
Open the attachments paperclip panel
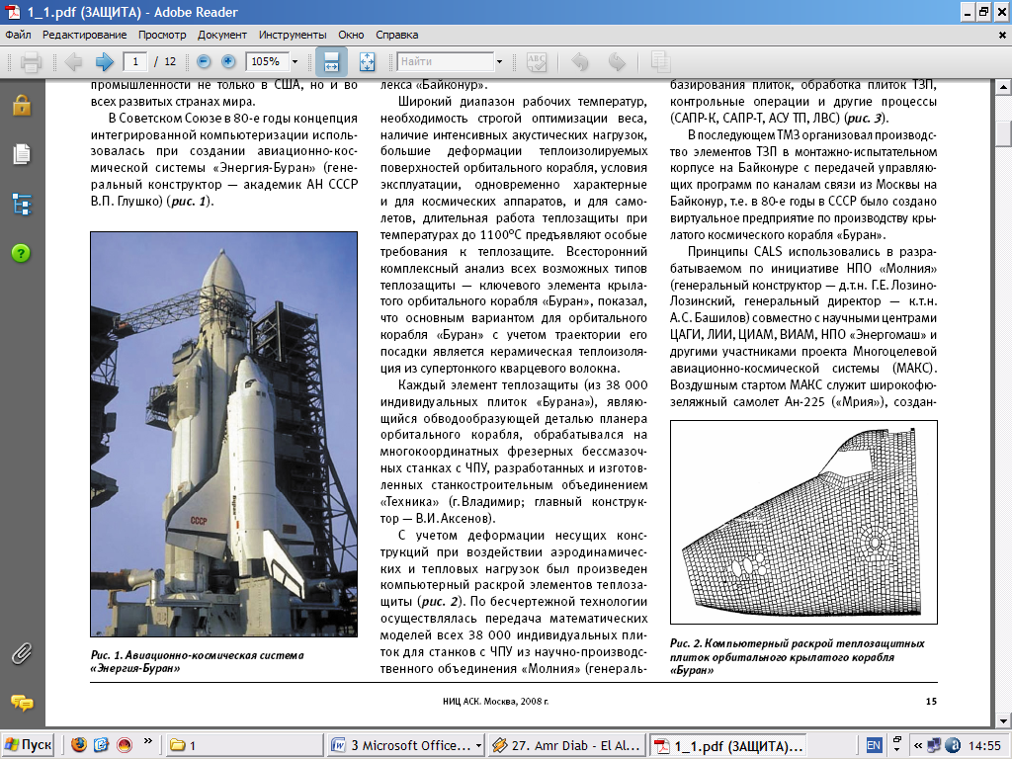[x=22, y=654]
